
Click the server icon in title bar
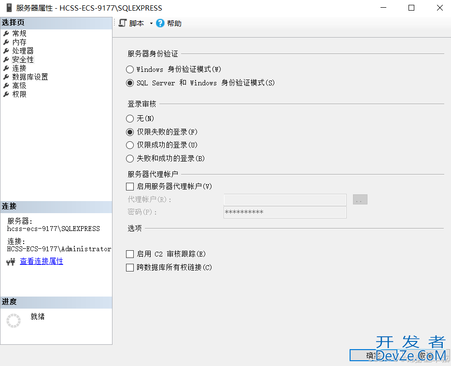[x=9, y=8]
